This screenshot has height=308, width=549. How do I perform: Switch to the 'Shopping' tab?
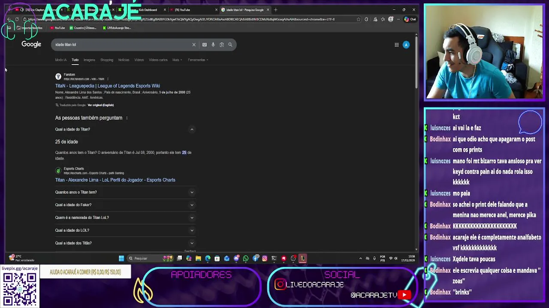[107, 60]
